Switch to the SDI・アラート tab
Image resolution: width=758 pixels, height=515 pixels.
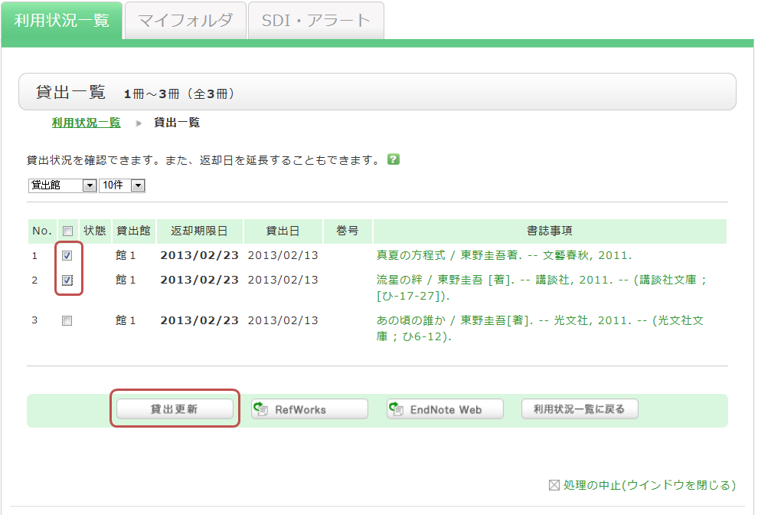(x=315, y=21)
